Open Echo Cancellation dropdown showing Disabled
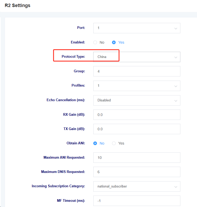 (x=137, y=100)
